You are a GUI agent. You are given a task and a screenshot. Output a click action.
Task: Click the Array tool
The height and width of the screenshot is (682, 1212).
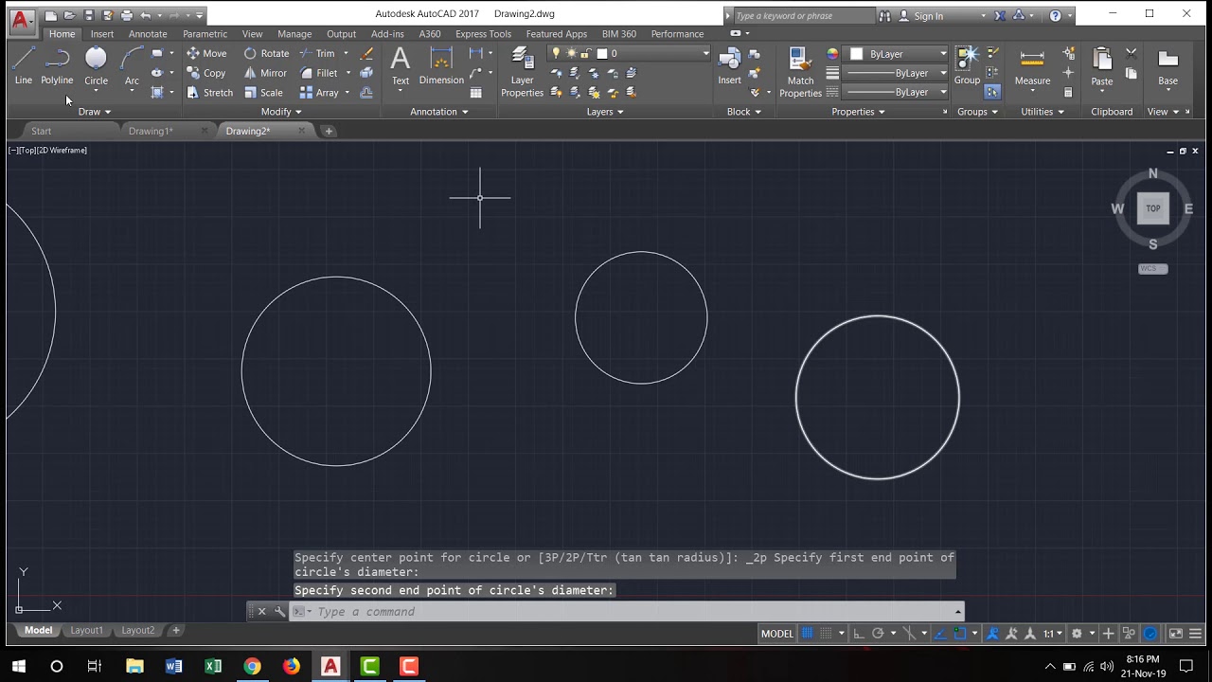319,92
